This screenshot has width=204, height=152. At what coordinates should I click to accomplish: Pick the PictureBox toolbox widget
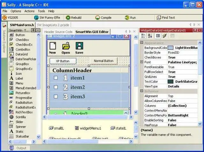point(23,93)
